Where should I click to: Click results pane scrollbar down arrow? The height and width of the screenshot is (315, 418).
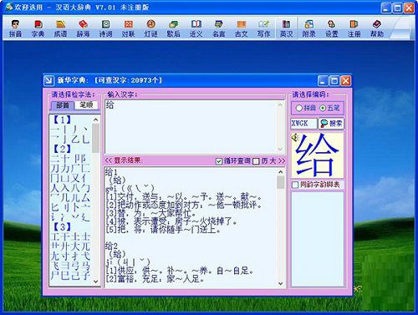click(x=281, y=283)
